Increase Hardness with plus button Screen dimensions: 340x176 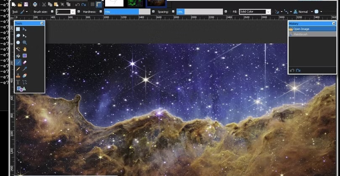tap(153, 12)
